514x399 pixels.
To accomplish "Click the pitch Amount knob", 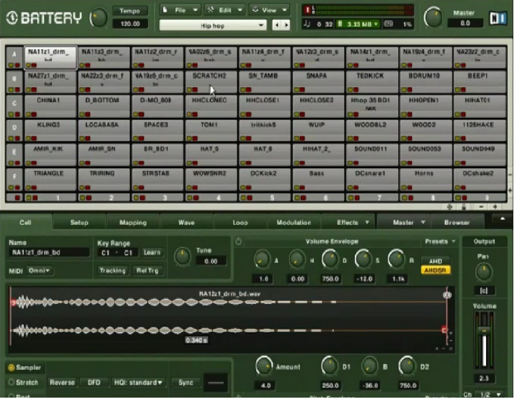I will click(264, 366).
